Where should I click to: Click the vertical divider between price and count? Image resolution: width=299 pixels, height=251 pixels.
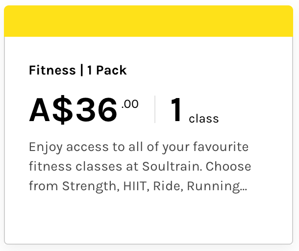tap(155, 109)
